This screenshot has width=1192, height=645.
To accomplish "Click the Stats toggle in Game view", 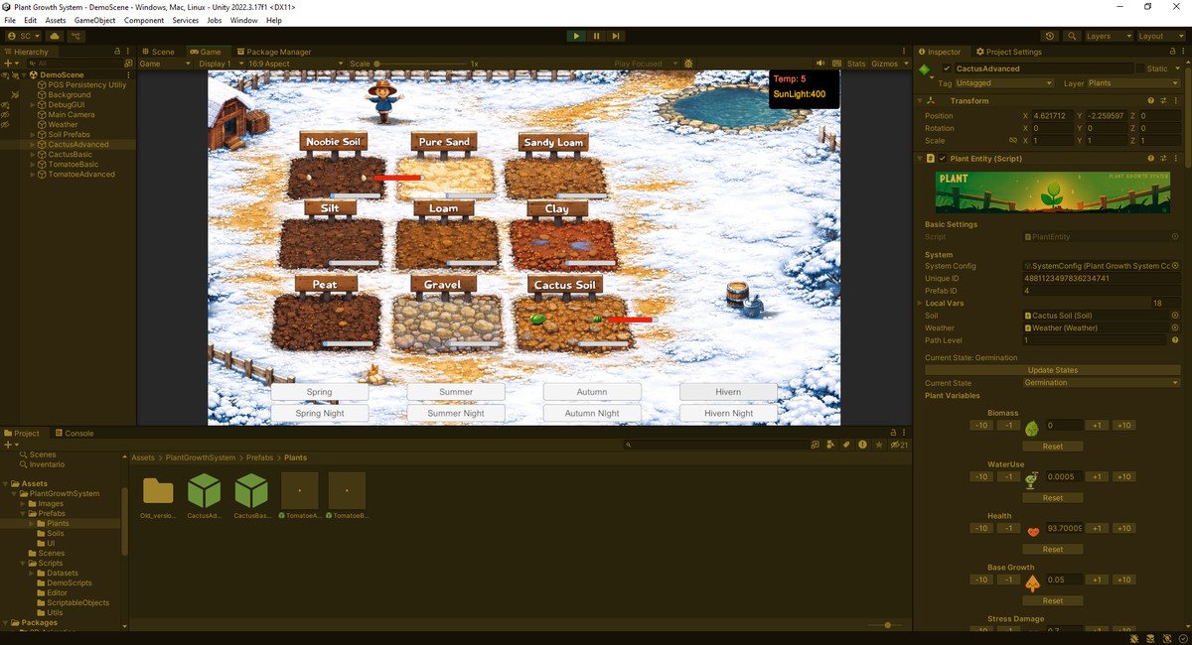I will (856, 64).
